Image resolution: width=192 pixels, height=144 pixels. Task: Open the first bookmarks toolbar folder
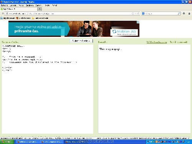[8, 18]
